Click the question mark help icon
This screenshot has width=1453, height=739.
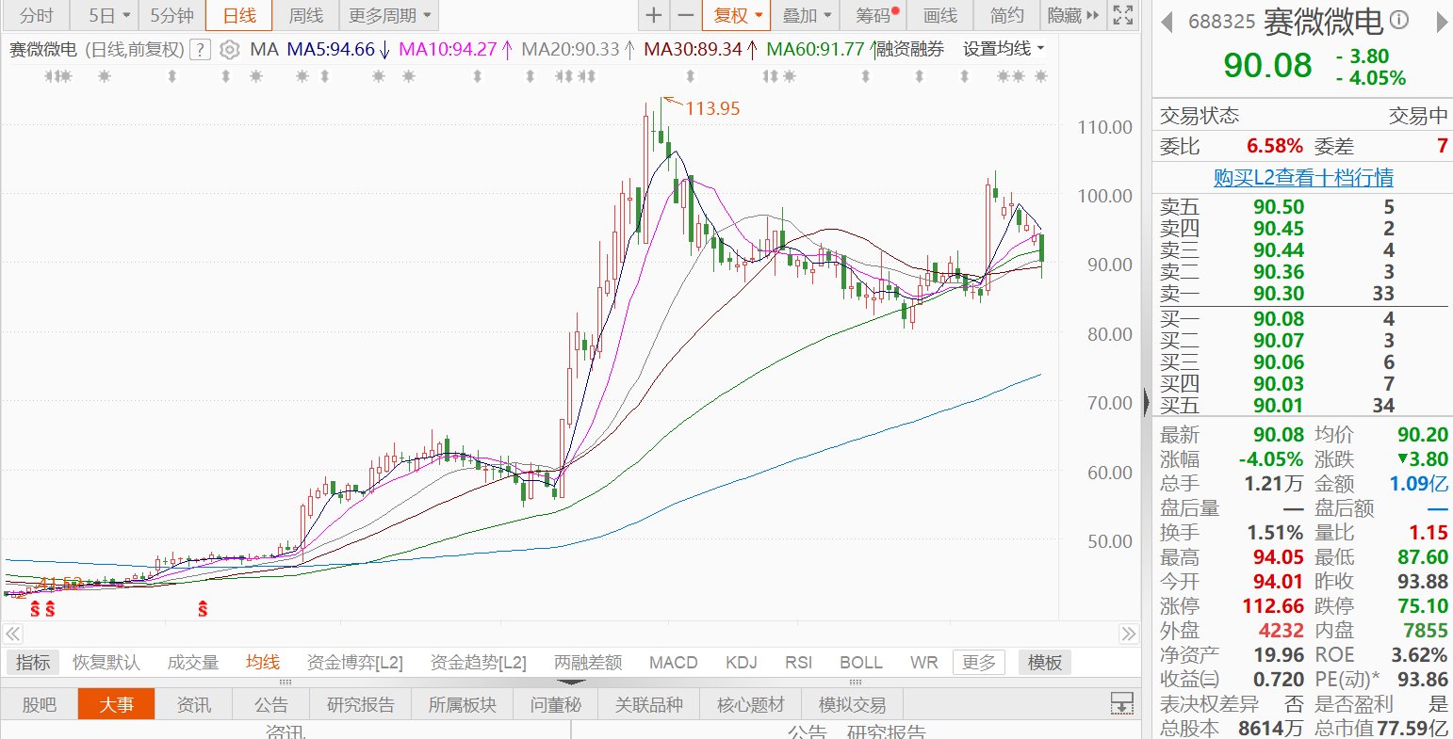pyautogui.click(x=200, y=50)
